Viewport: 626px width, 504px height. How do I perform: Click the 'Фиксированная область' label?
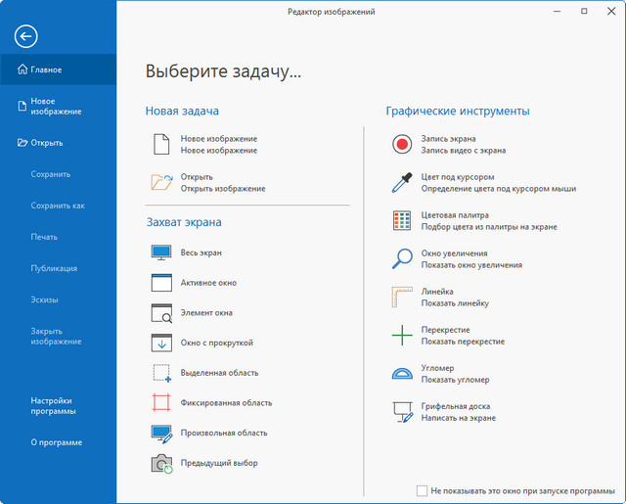[x=226, y=402]
